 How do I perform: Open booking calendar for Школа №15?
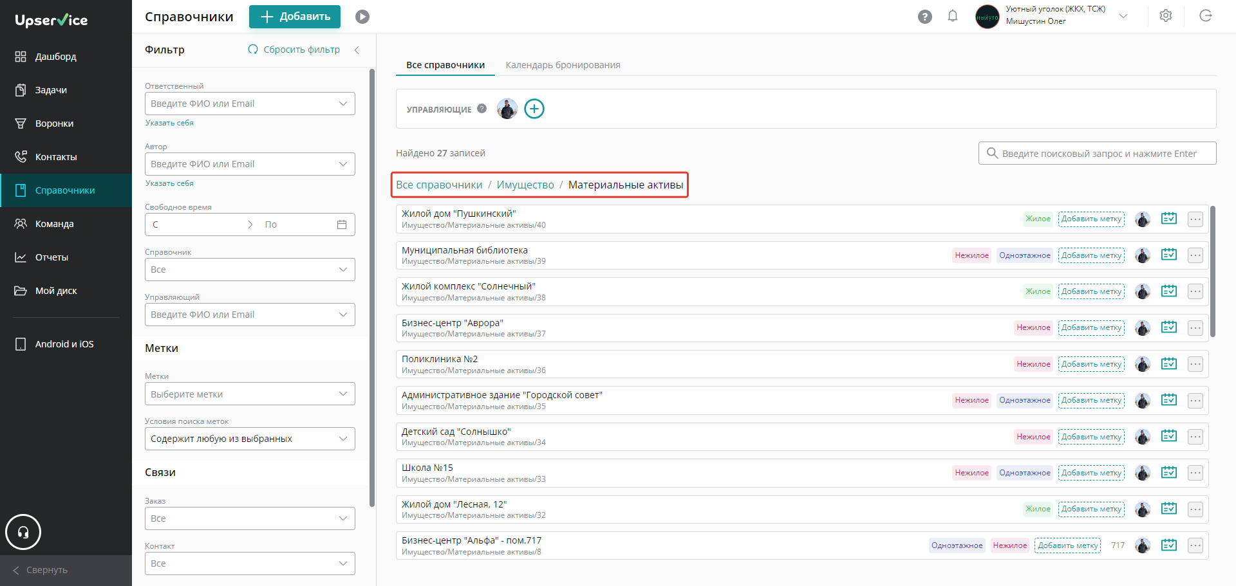click(1169, 473)
